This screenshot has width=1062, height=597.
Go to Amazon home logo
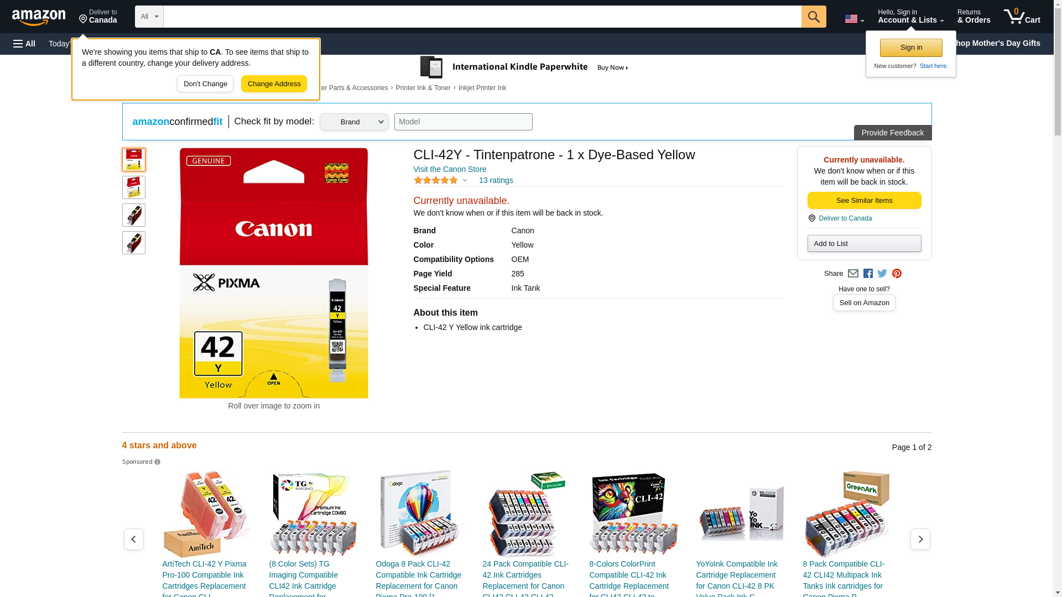[39, 17]
